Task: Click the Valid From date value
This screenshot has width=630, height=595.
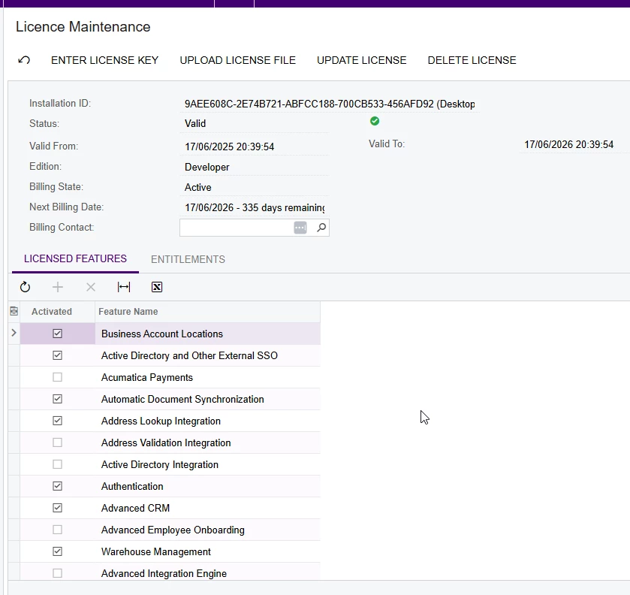Action: (230, 146)
